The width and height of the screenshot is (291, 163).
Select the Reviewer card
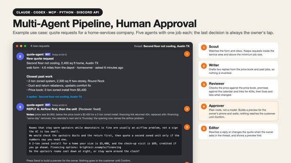[x=238, y=89]
